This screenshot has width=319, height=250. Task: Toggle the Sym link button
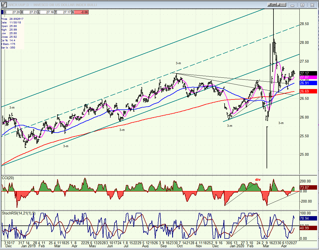pyautogui.click(x=272, y=5)
